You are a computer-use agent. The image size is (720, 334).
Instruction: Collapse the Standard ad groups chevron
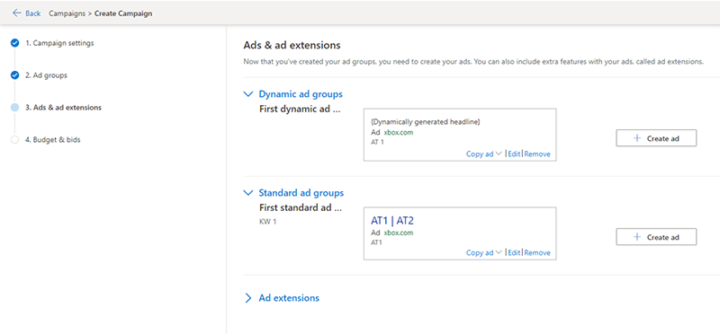248,192
